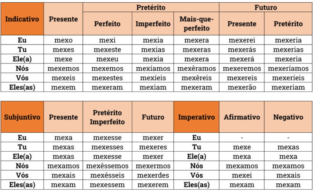The height and width of the screenshot is (192, 313).
Task: Select the cell containing mexêssemos
Action: coord(107,166)
